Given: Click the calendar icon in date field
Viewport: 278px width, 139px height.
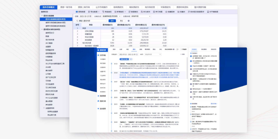Looking at the screenshot, I should tap(91, 16).
